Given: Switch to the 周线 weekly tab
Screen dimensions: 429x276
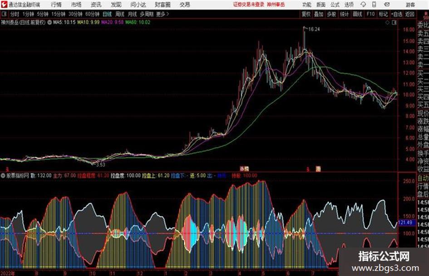Looking at the screenshot, I should pyautogui.click(x=120, y=14).
